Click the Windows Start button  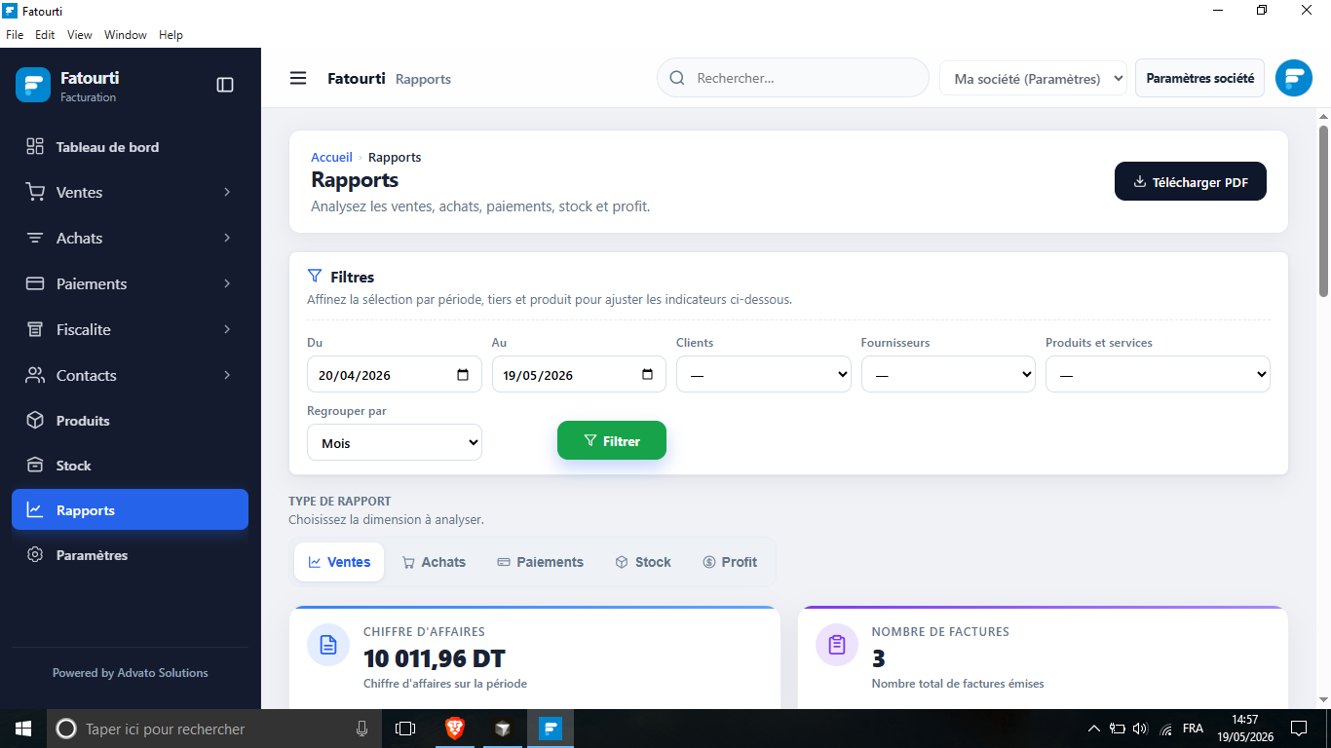23,729
